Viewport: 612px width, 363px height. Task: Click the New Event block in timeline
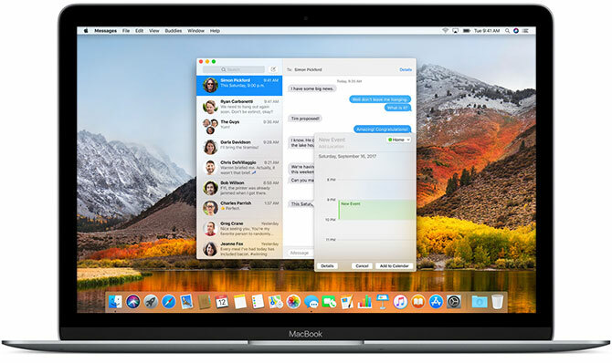(x=376, y=210)
